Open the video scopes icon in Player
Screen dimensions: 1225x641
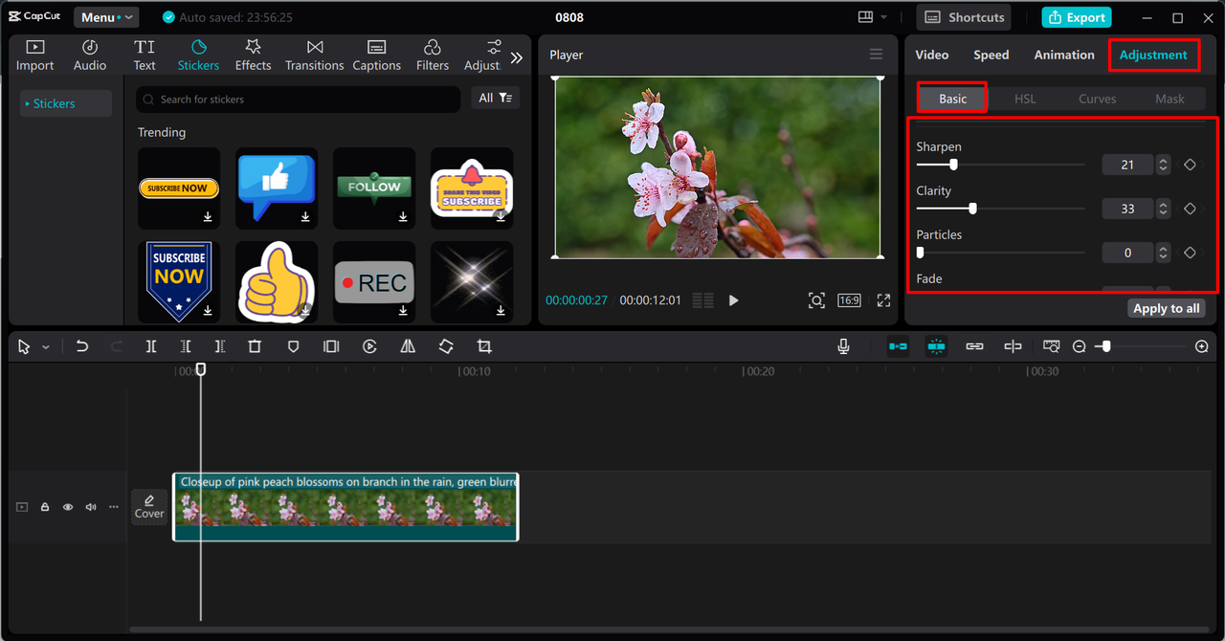click(702, 300)
